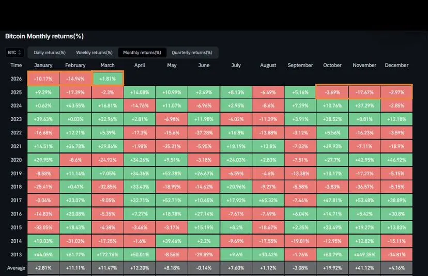Click the October column header

(x=332, y=65)
